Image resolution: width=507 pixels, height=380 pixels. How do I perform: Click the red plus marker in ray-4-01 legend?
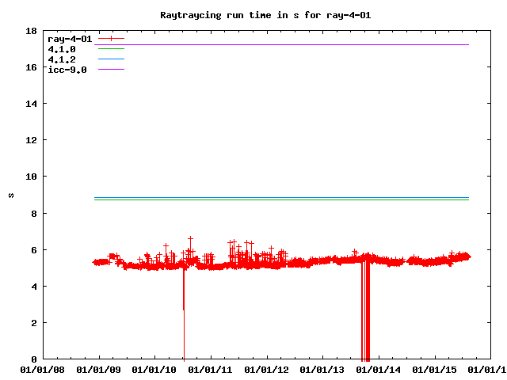[112, 38]
